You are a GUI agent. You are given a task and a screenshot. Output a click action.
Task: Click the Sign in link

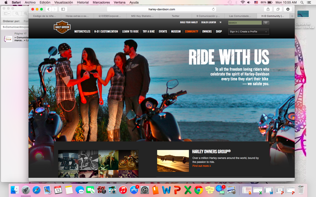click(234, 32)
